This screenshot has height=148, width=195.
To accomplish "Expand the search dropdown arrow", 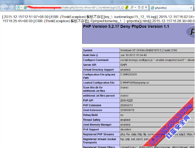I will pyautogui.click(x=135, y=7).
